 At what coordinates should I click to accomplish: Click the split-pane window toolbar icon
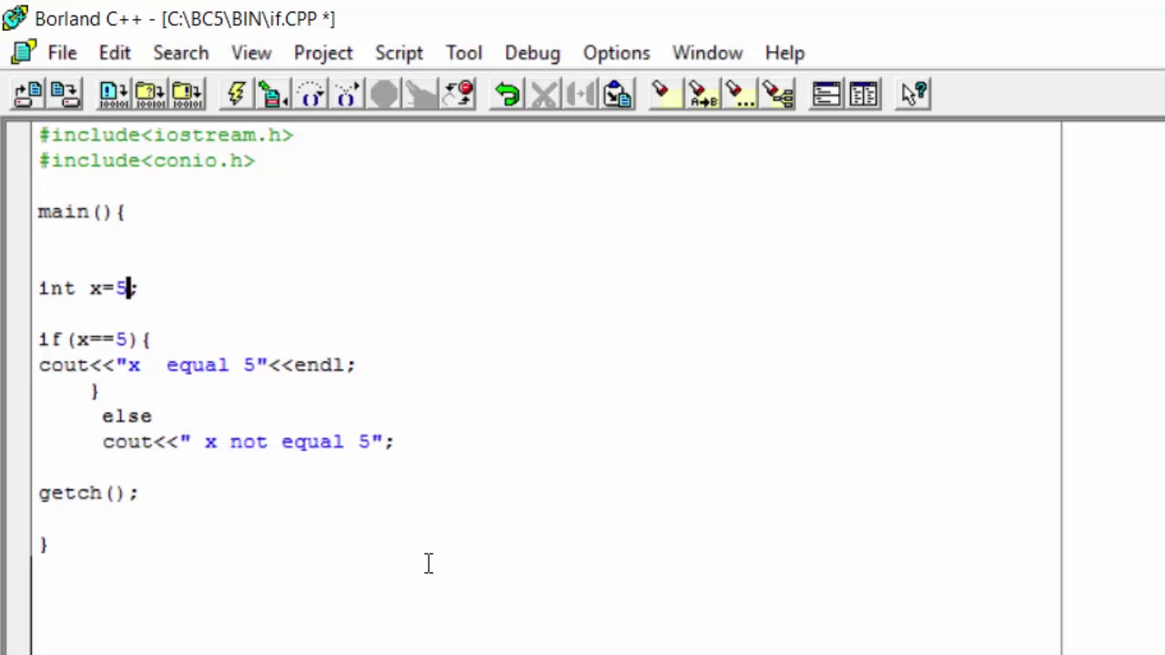click(863, 94)
